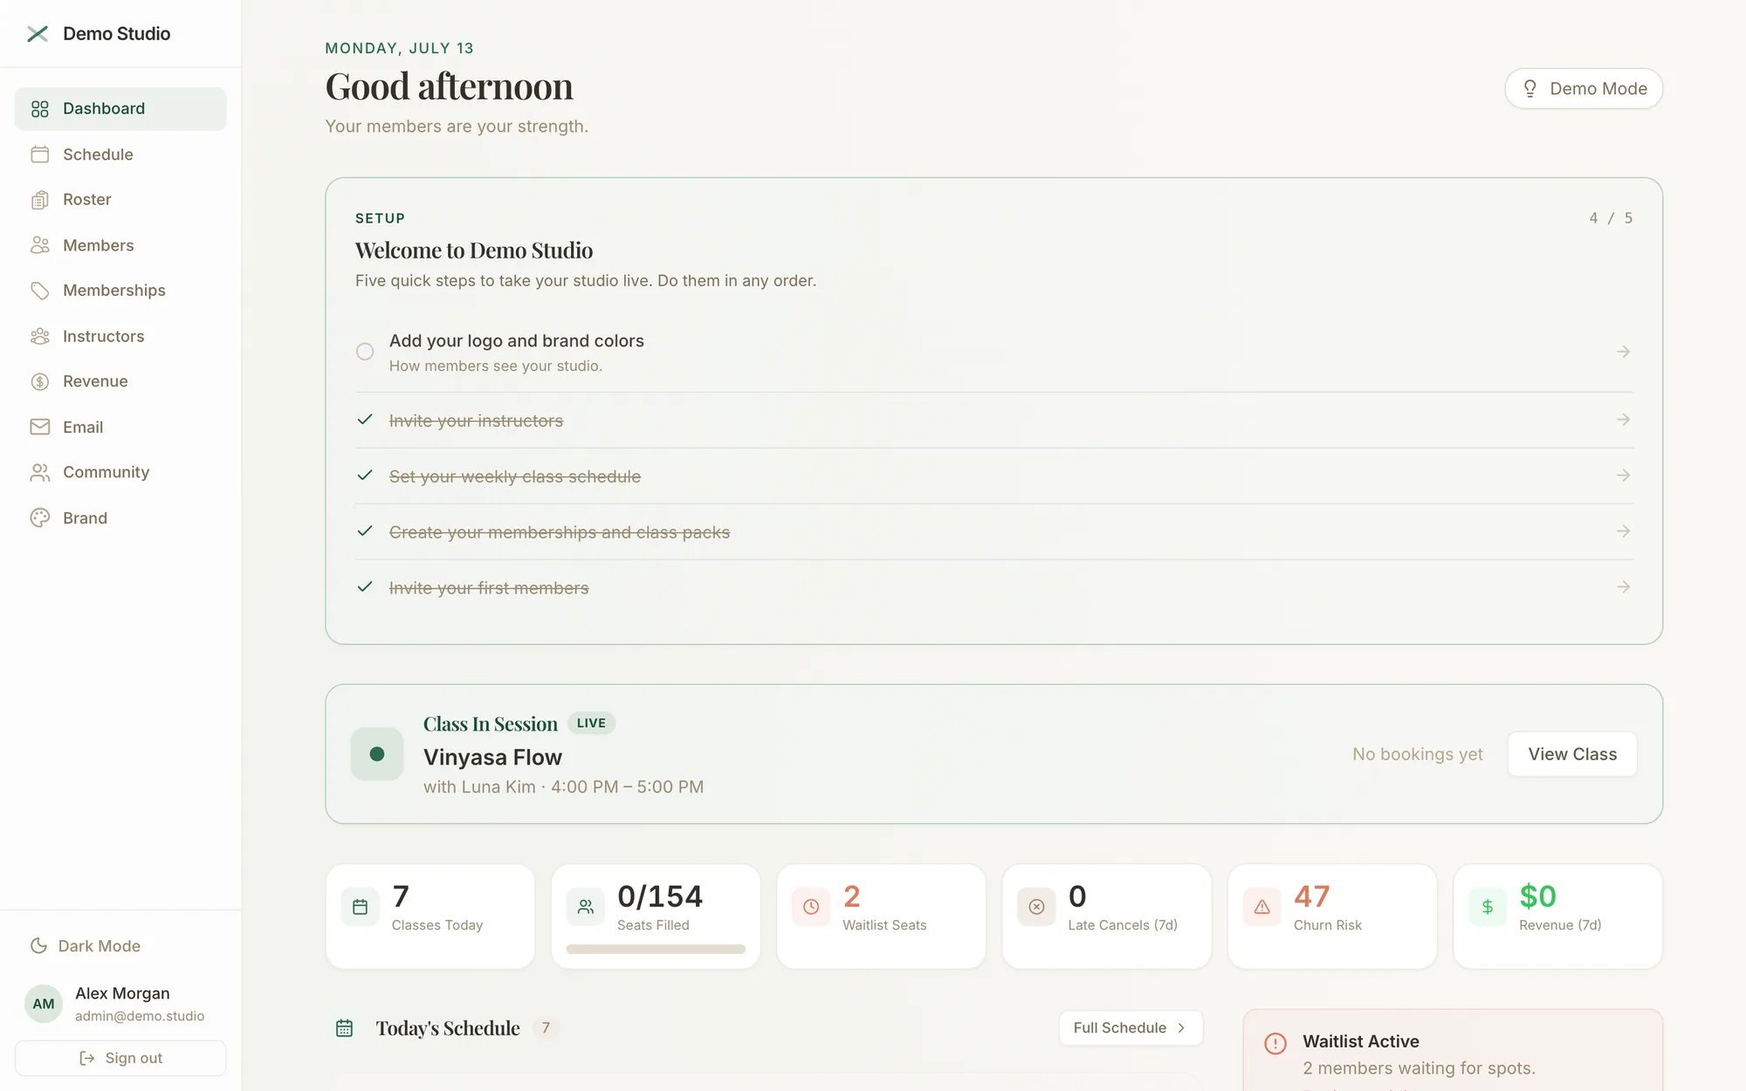
Task: Open arrow for Invite your instructors step
Action: (x=1623, y=420)
